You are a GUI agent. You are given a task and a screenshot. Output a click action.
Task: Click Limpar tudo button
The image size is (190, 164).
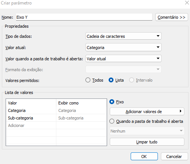(147, 142)
